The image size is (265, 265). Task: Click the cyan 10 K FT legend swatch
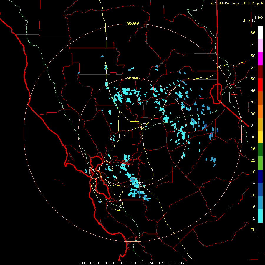tap(260, 216)
